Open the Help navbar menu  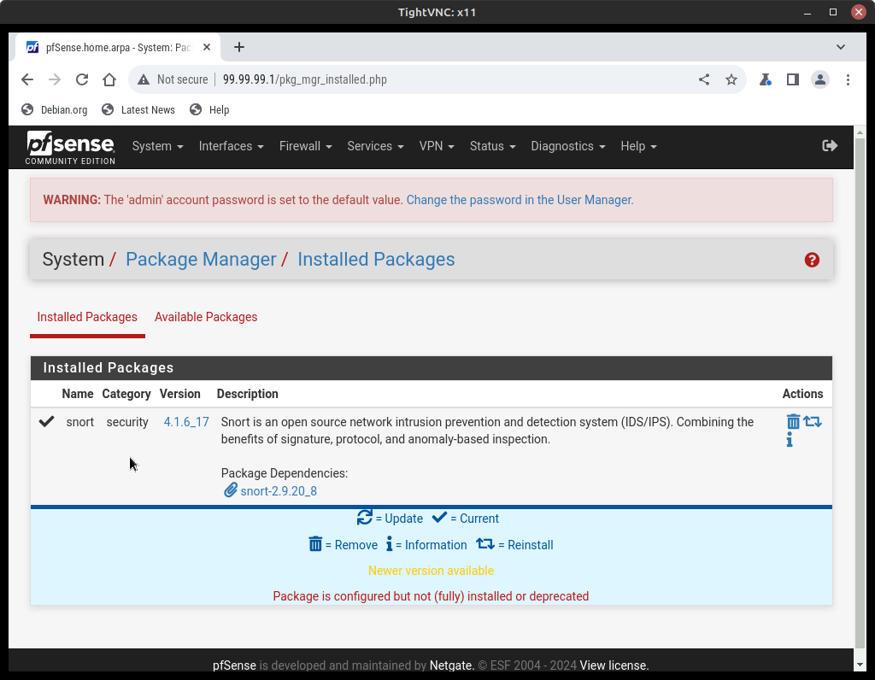[638, 146]
